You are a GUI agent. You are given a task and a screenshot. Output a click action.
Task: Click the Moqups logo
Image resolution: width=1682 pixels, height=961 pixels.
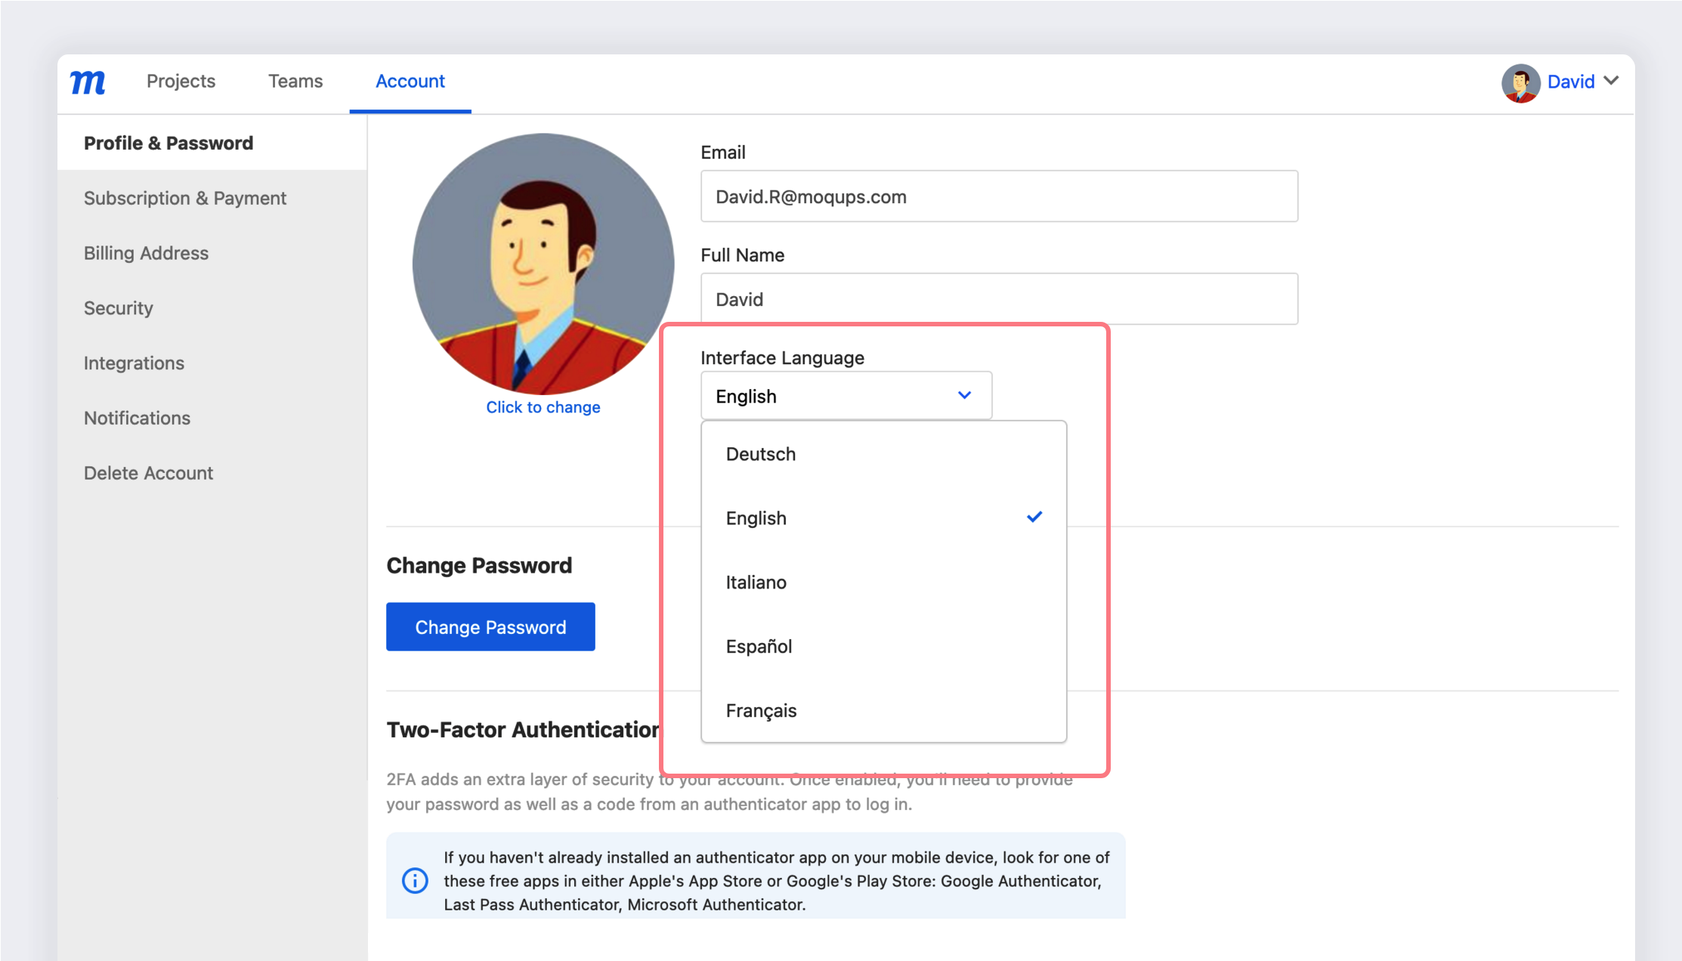coord(87,82)
